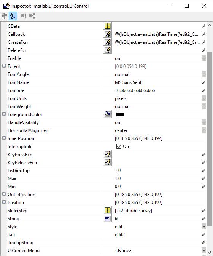Image resolution: width=213 pixels, height=256 pixels.
Task: Click the CreateFcn value text
Action: [157, 42]
